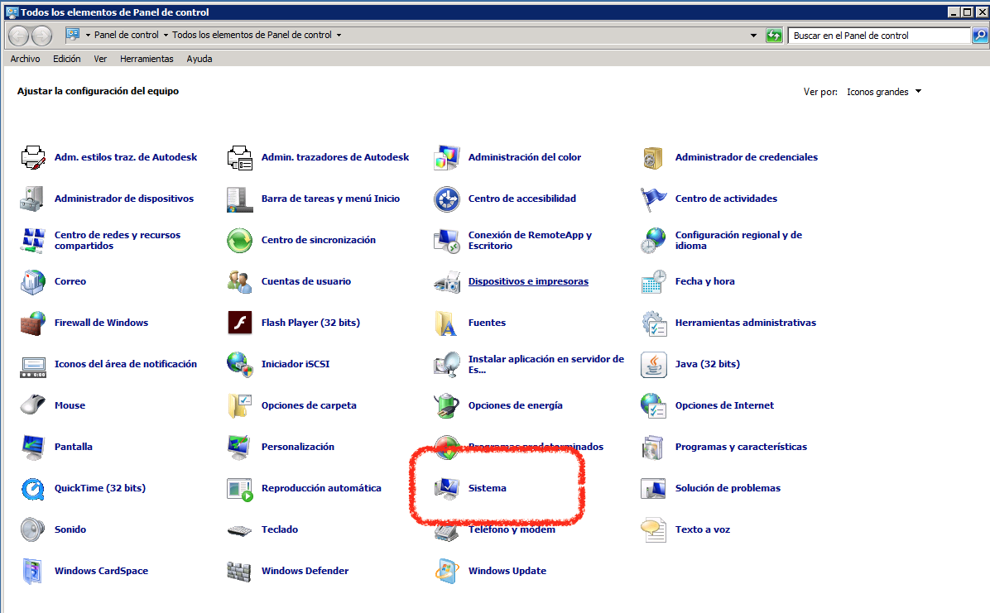This screenshot has width=990, height=613.
Task: Open the Autodesk plot styles manager icon
Action: coord(33,157)
